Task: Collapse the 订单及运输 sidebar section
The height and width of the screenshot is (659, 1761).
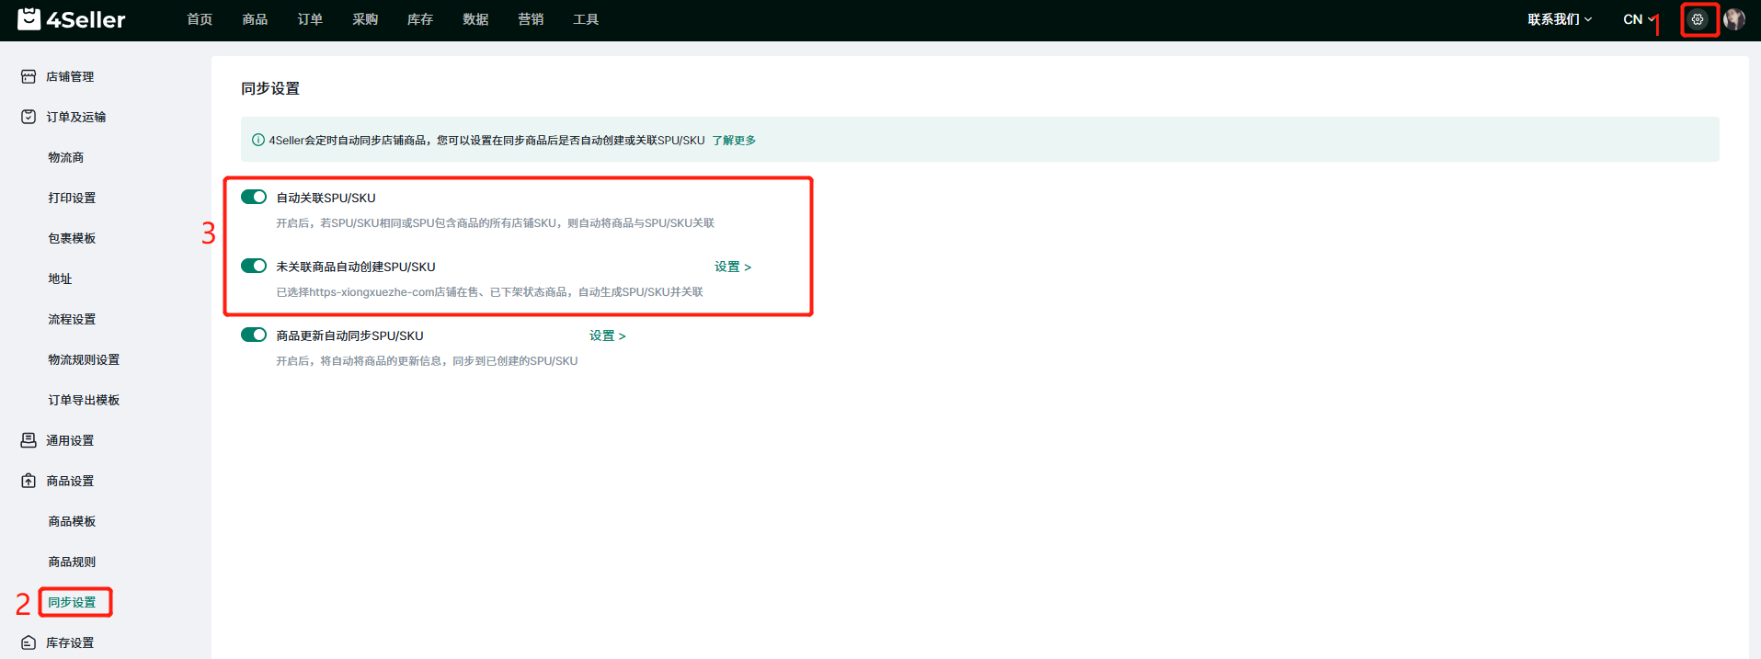Action: pos(75,117)
